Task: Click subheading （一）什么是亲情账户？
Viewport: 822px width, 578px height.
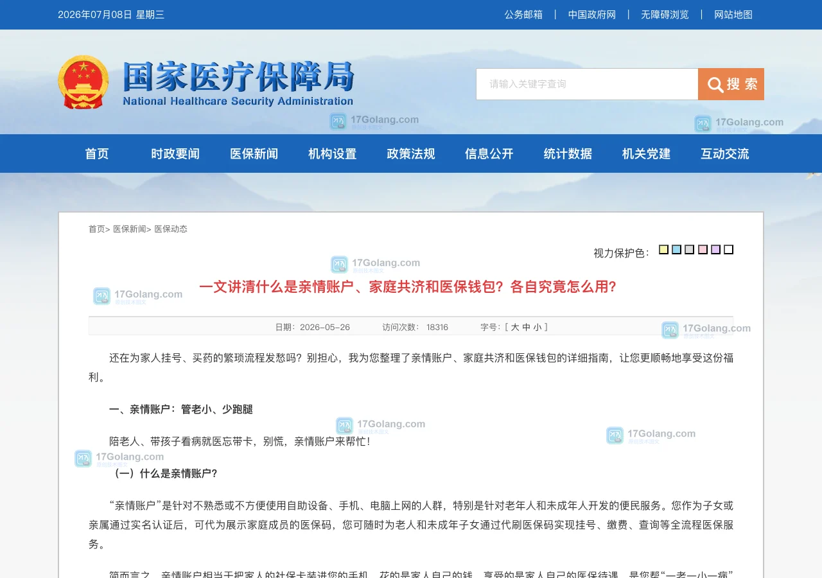Action: click(166, 473)
